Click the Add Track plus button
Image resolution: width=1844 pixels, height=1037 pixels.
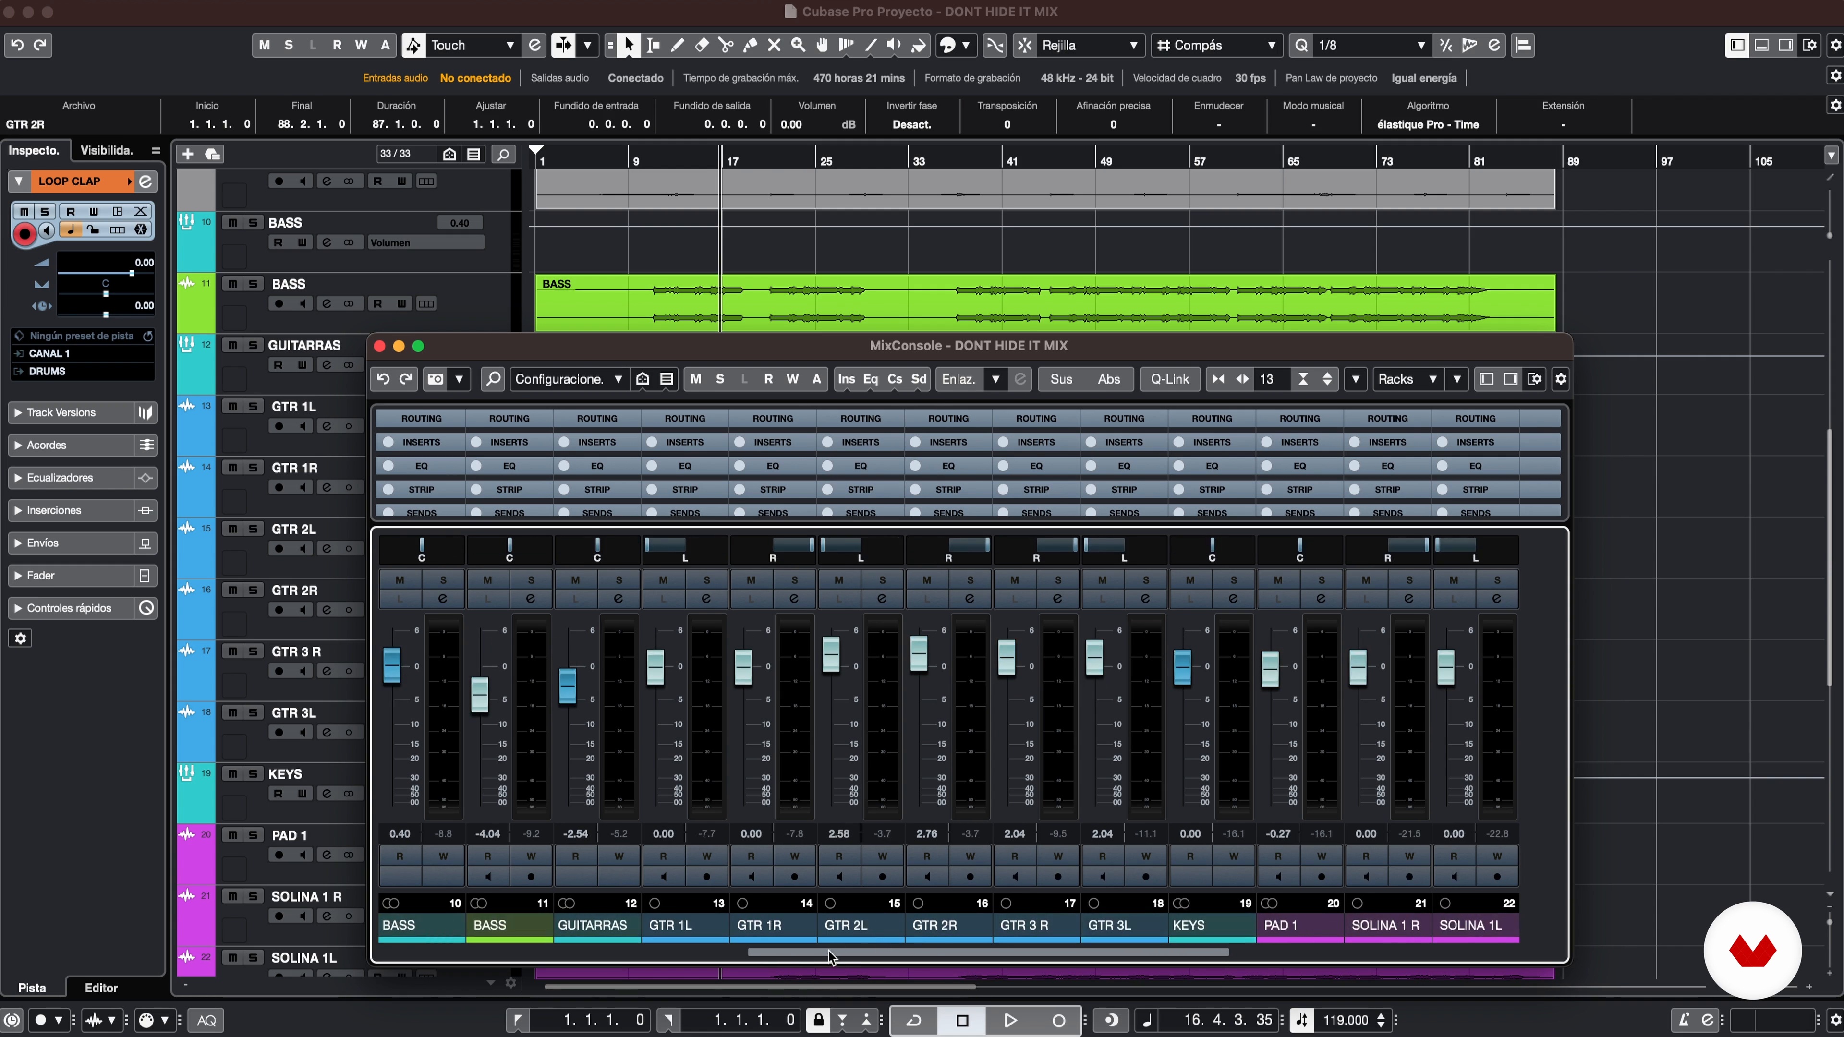click(x=188, y=154)
